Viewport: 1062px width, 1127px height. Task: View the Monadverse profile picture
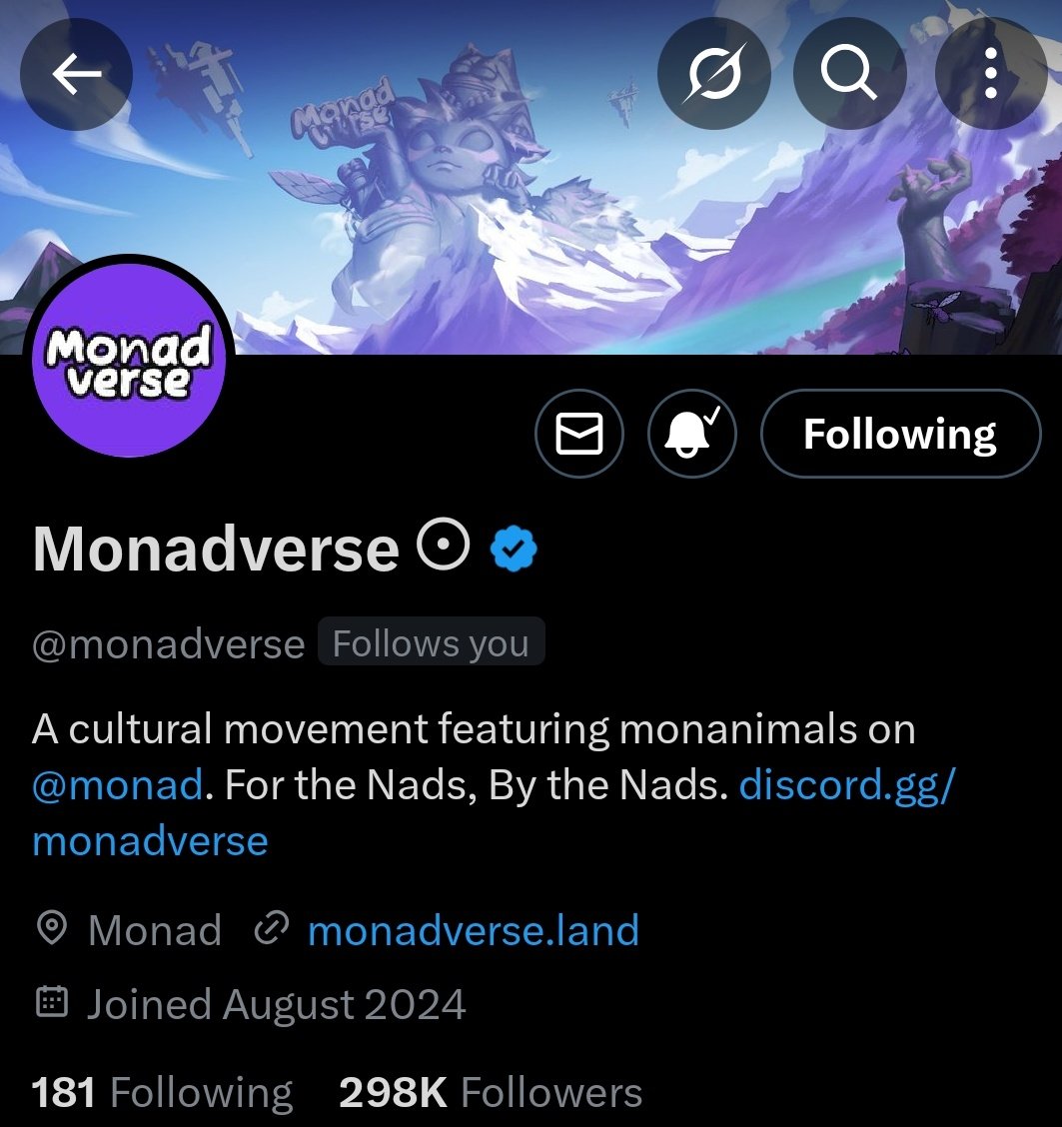click(129, 358)
